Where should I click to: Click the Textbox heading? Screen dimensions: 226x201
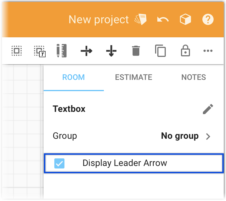(69, 109)
